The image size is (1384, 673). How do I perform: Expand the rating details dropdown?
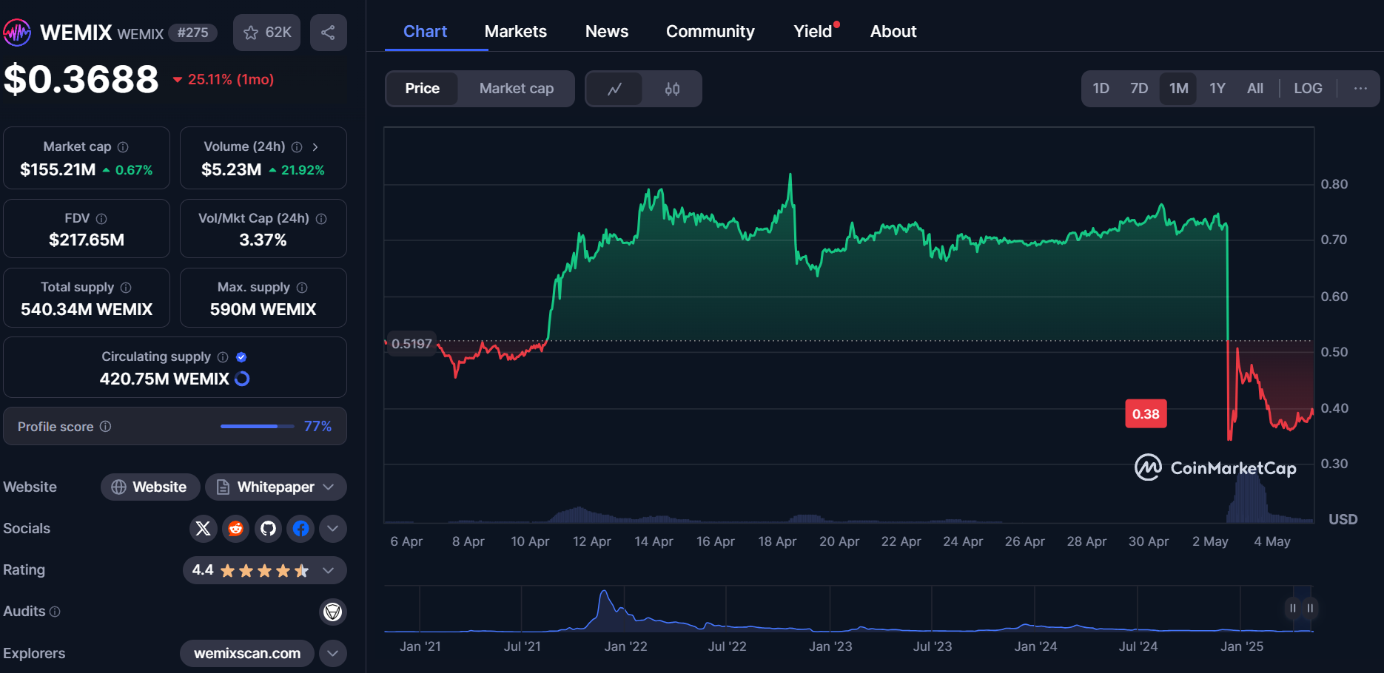coord(329,570)
